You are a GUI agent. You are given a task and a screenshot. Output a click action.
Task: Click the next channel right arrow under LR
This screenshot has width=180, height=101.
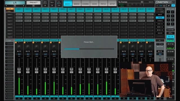pyautogui.click(x=24, y=6)
